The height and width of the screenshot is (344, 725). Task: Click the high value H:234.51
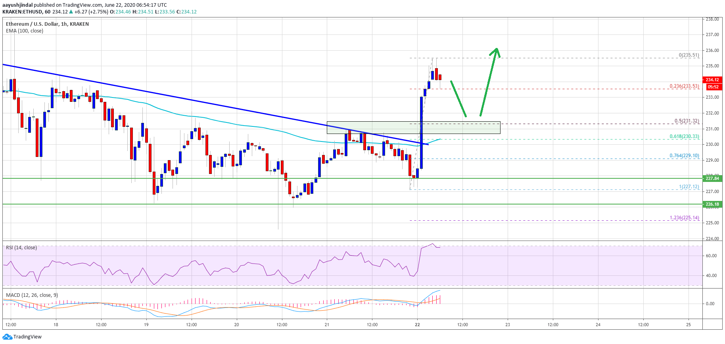pyautogui.click(x=143, y=12)
